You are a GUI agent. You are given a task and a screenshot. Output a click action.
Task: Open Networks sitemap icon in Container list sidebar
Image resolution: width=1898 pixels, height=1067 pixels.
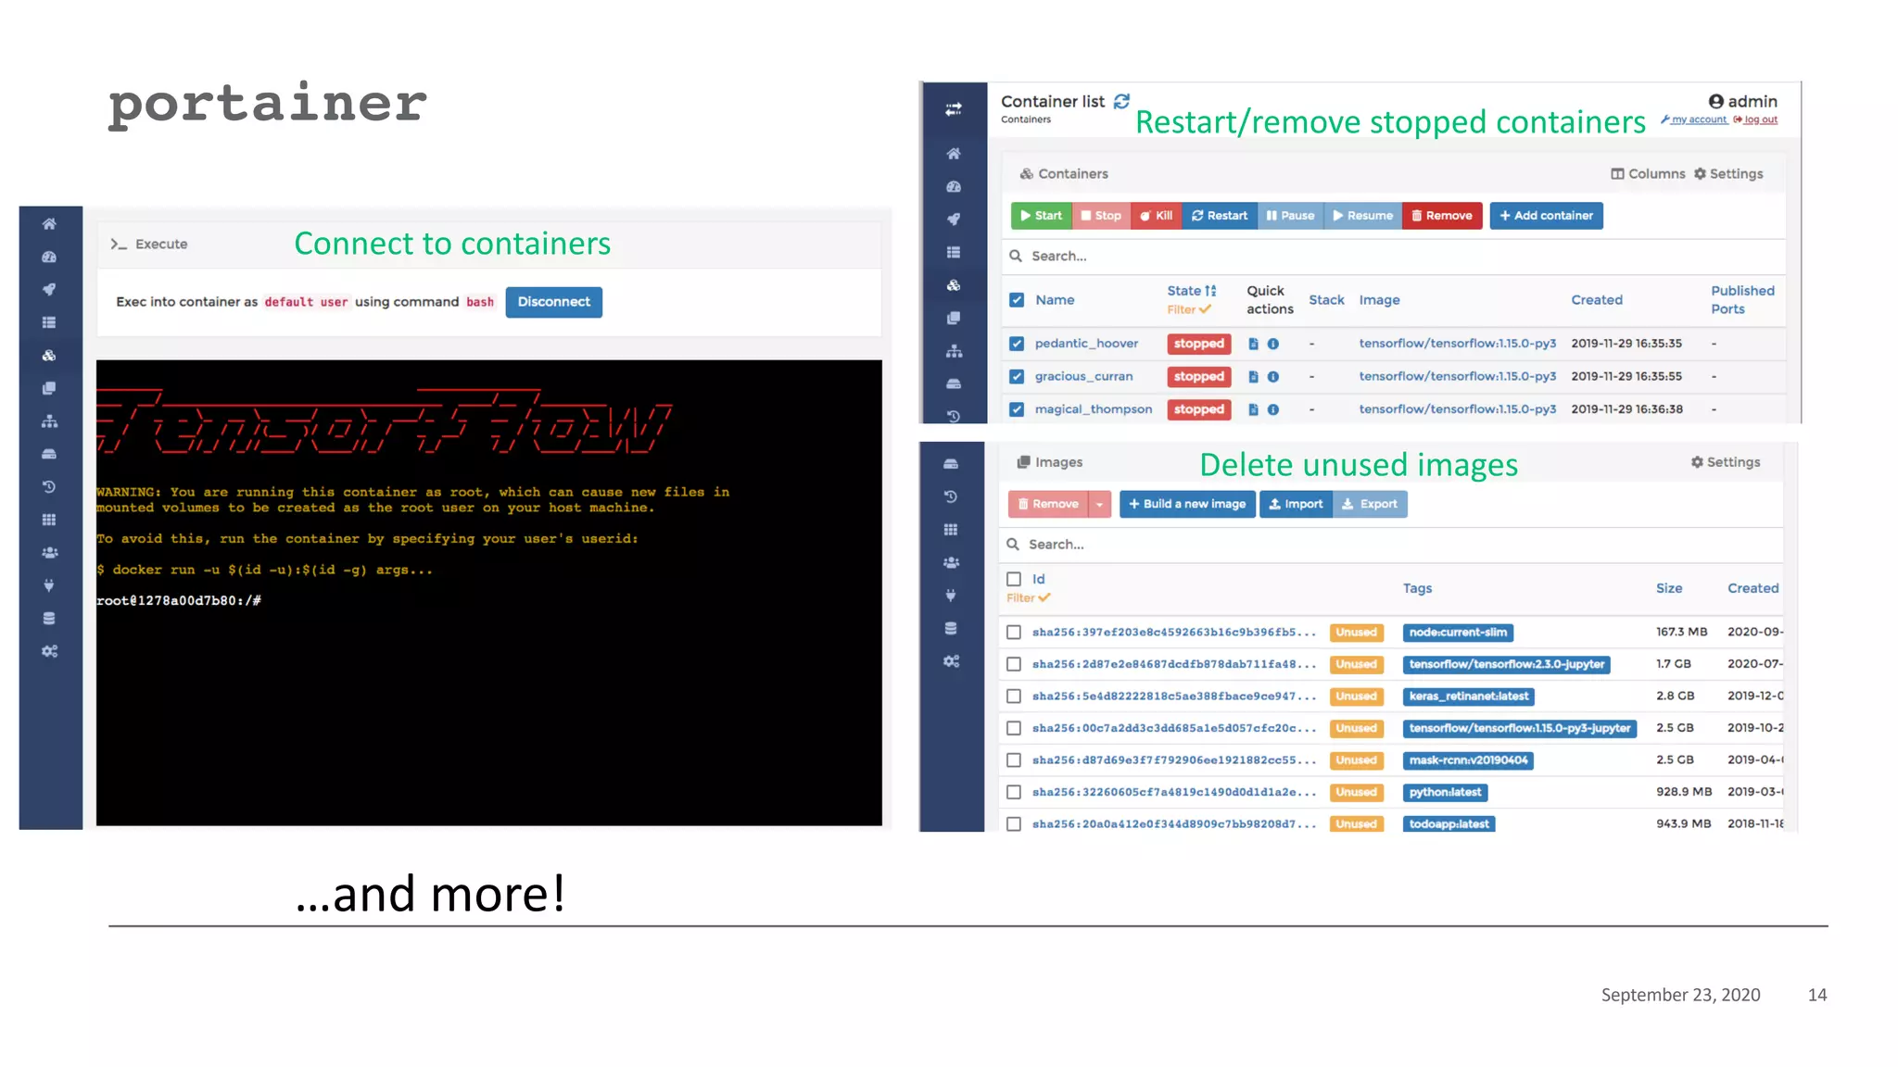(953, 351)
